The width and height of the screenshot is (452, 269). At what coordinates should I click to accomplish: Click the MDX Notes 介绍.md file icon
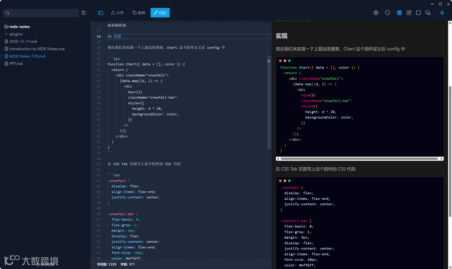(x=6, y=56)
